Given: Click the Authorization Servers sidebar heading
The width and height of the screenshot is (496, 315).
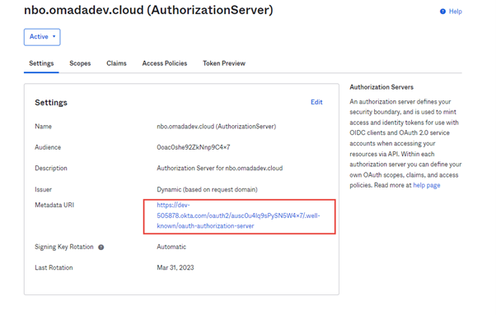Looking at the screenshot, I should pyautogui.click(x=381, y=87).
